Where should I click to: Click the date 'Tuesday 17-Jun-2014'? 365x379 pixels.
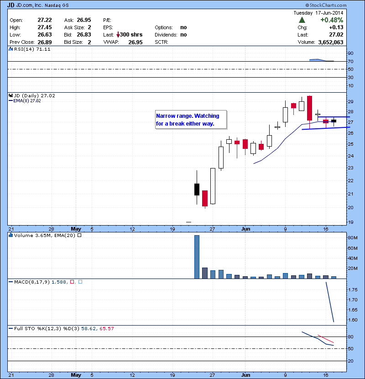(x=318, y=13)
